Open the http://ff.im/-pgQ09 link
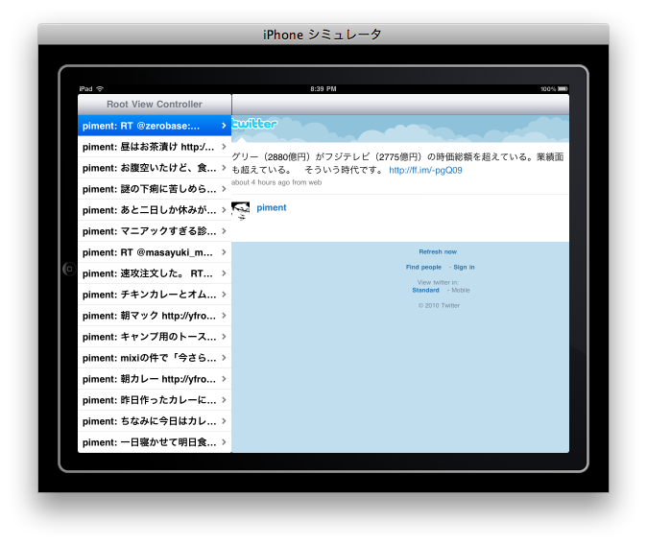The height and width of the screenshot is (545, 647). pos(425,170)
